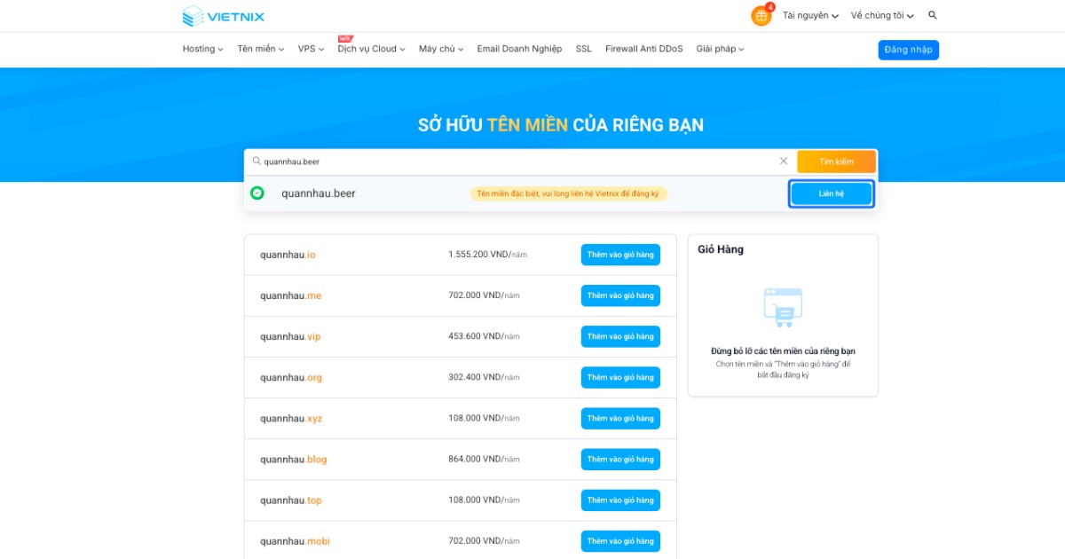Click the HOT badge above Dịch vụ Cloud

click(346, 39)
